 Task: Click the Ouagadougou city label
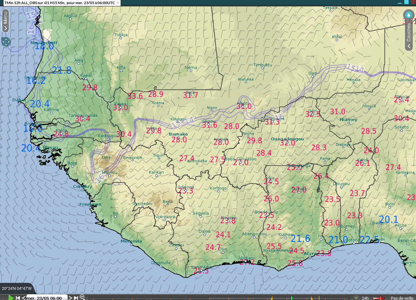tap(287, 139)
